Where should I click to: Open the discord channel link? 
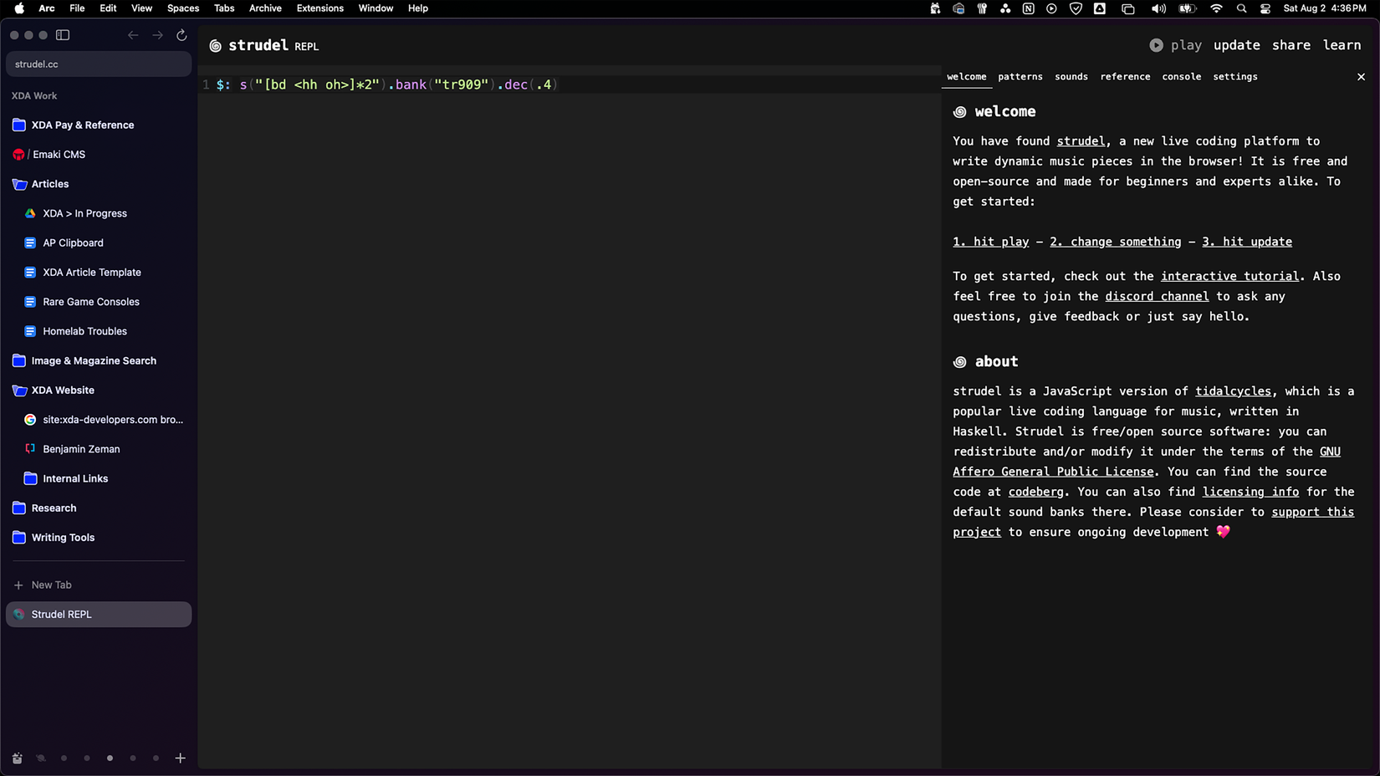point(1157,296)
